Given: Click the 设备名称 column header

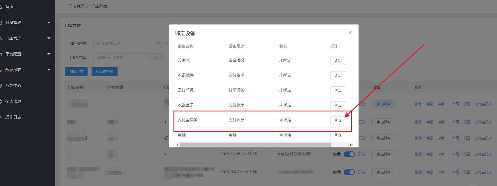Looking at the screenshot, I should [x=186, y=46].
